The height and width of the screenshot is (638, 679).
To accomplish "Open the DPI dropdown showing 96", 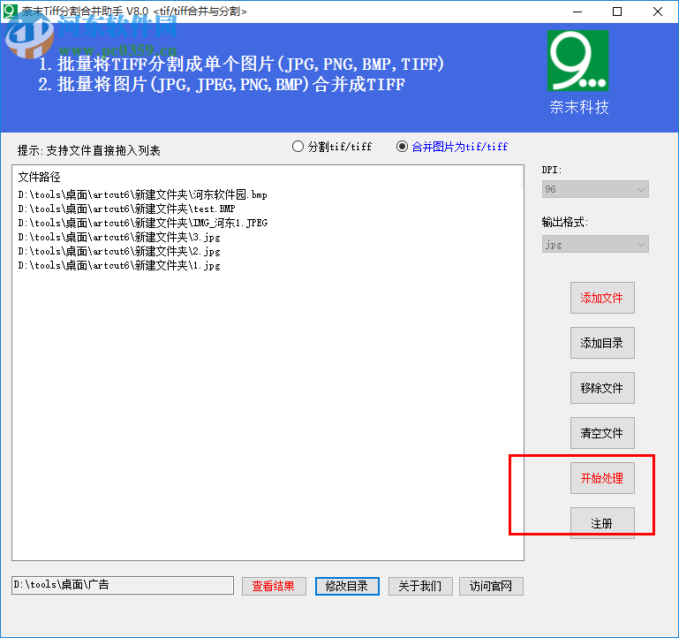I will click(x=595, y=189).
